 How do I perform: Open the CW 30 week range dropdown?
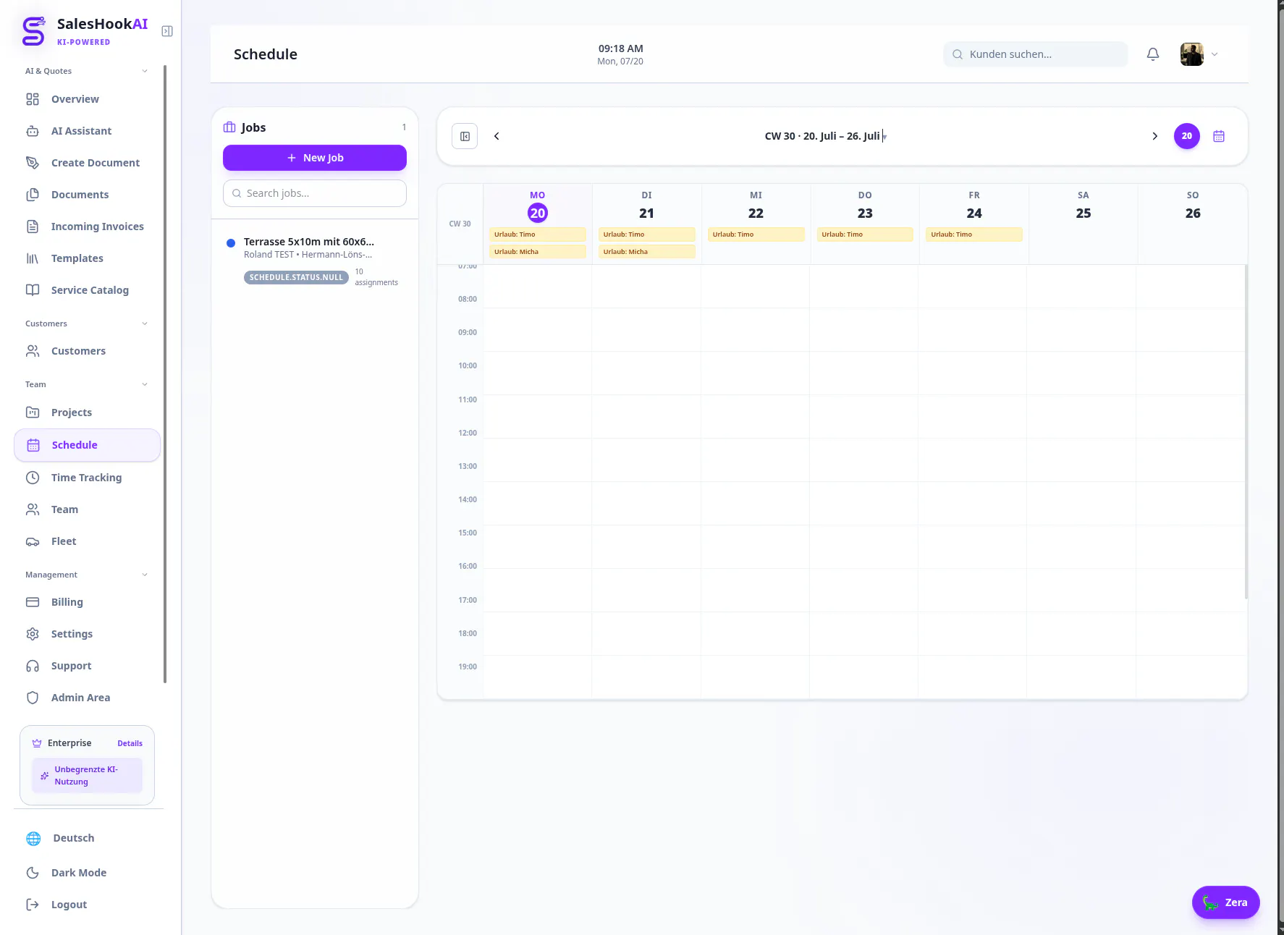pos(825,136)
